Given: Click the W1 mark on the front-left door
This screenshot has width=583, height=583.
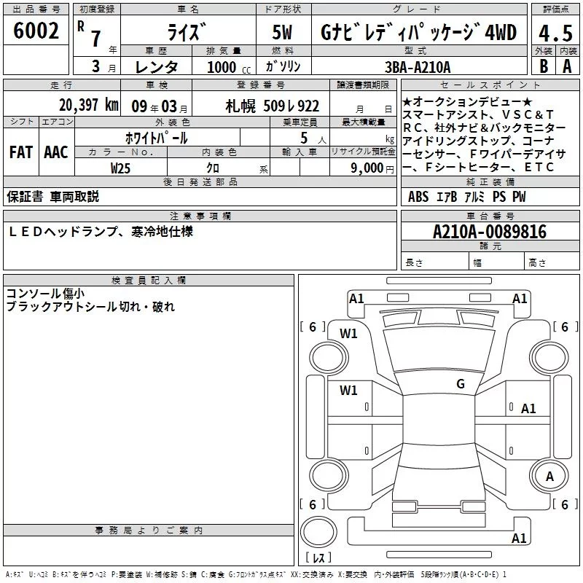Looking at the screenshot, I should (348, 391).
